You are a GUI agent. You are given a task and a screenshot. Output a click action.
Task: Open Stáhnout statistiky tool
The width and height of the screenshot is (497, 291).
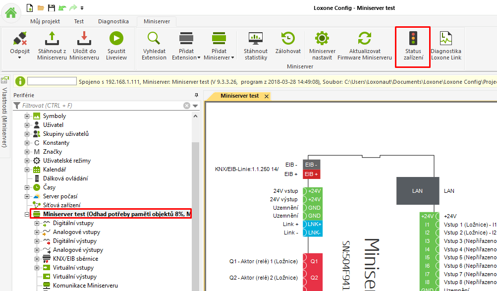pyautogui.click(x=255, y=38)
